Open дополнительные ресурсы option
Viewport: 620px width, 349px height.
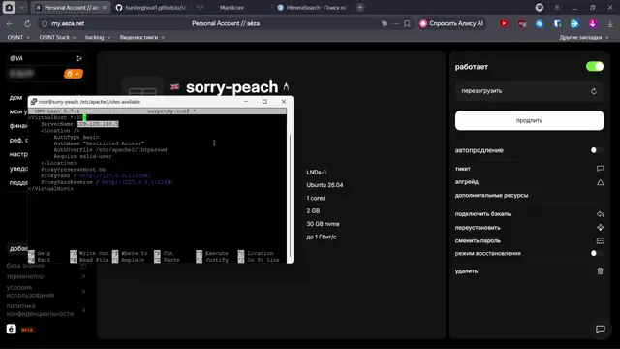491,195
